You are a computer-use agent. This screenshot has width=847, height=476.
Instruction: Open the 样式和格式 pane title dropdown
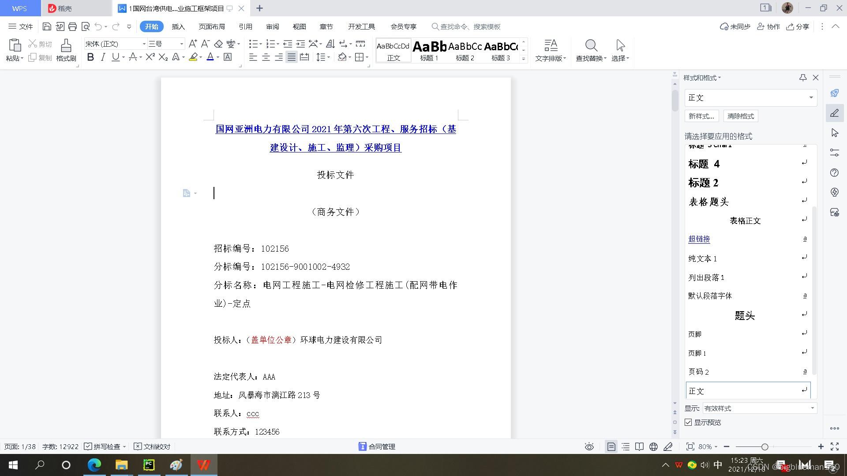702,78
